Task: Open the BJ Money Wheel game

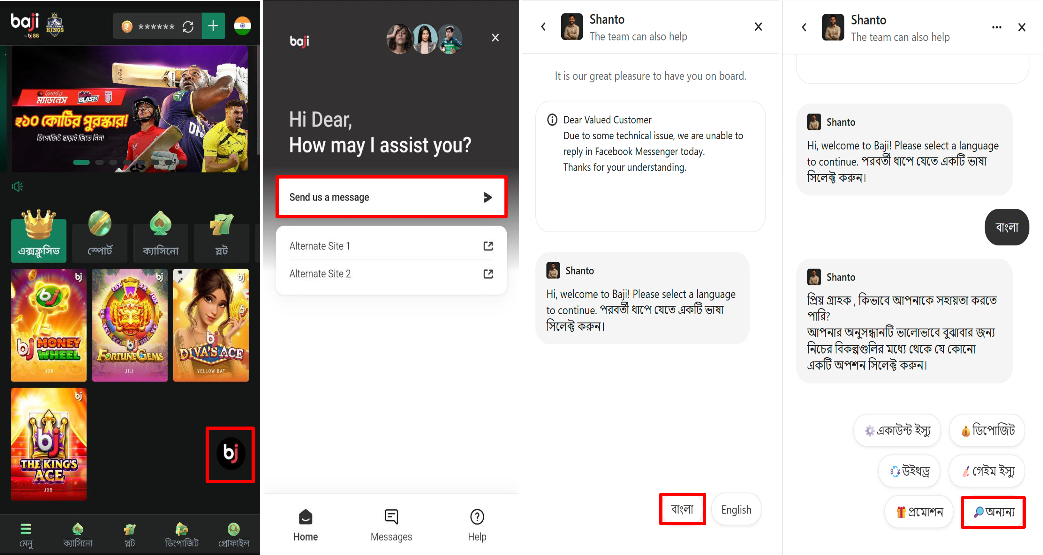Action: tap(49, 325)
